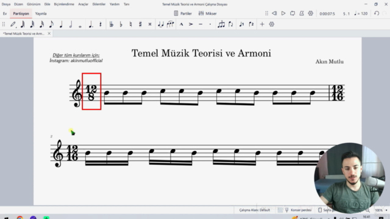Apply natural accidental
This screenshot has height=219, width=390.
130,24
